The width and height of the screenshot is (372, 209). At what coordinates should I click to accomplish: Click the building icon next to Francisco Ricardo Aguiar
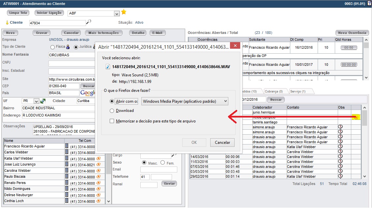[x=67, y=146]
